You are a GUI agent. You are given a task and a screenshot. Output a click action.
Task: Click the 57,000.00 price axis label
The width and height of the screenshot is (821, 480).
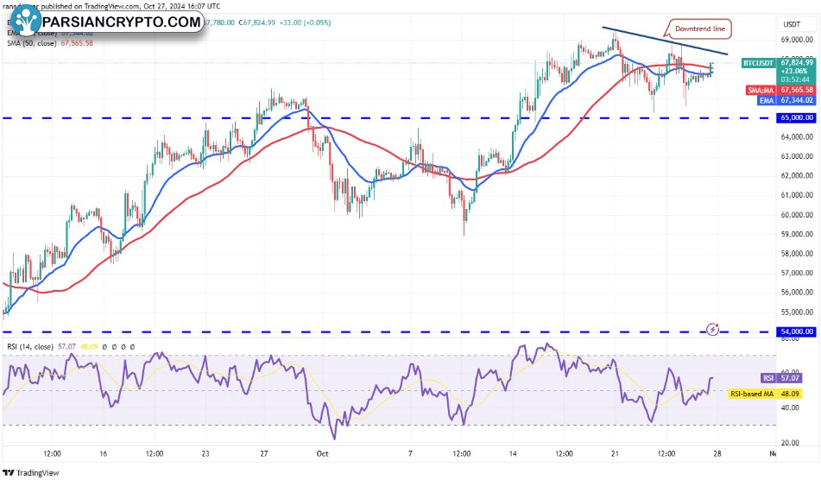pos(797,274)
